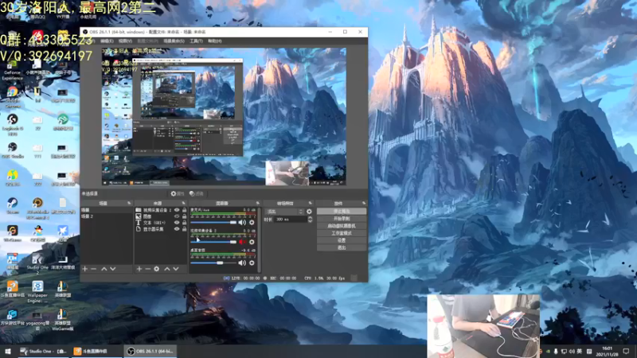Open Windows Start menu
The width and height of the screenshot is (637, 358).
click(x=7, y=351)
